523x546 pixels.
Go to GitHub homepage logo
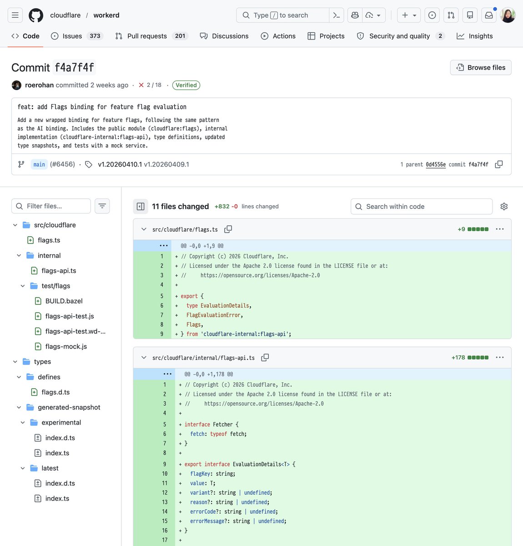(36, 15)
